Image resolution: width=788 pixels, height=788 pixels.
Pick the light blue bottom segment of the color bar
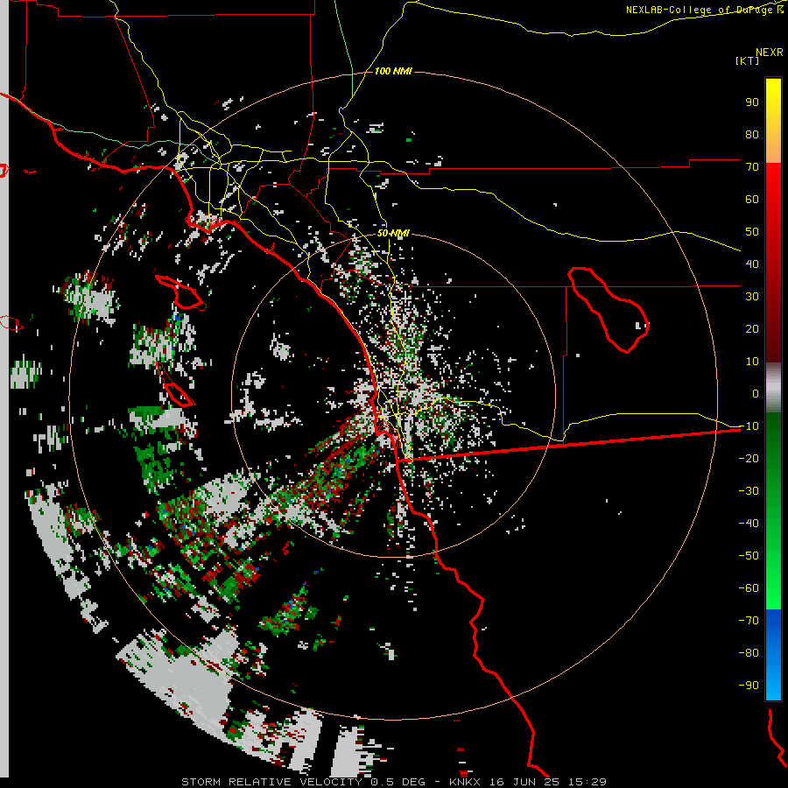coord(773,681)
